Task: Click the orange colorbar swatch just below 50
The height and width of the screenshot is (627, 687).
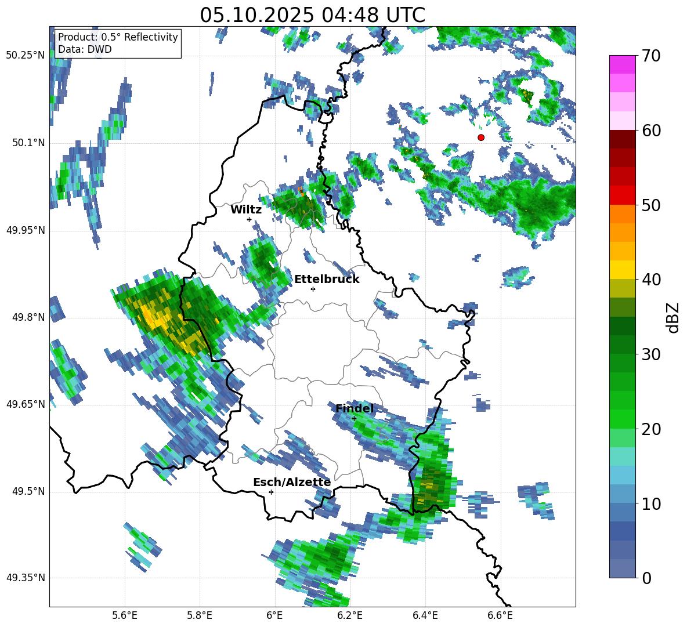Action: [622, 214]
